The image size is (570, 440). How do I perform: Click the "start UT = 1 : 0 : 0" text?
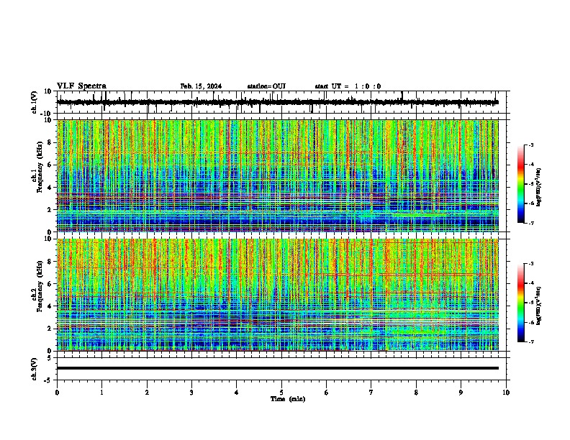348,86
